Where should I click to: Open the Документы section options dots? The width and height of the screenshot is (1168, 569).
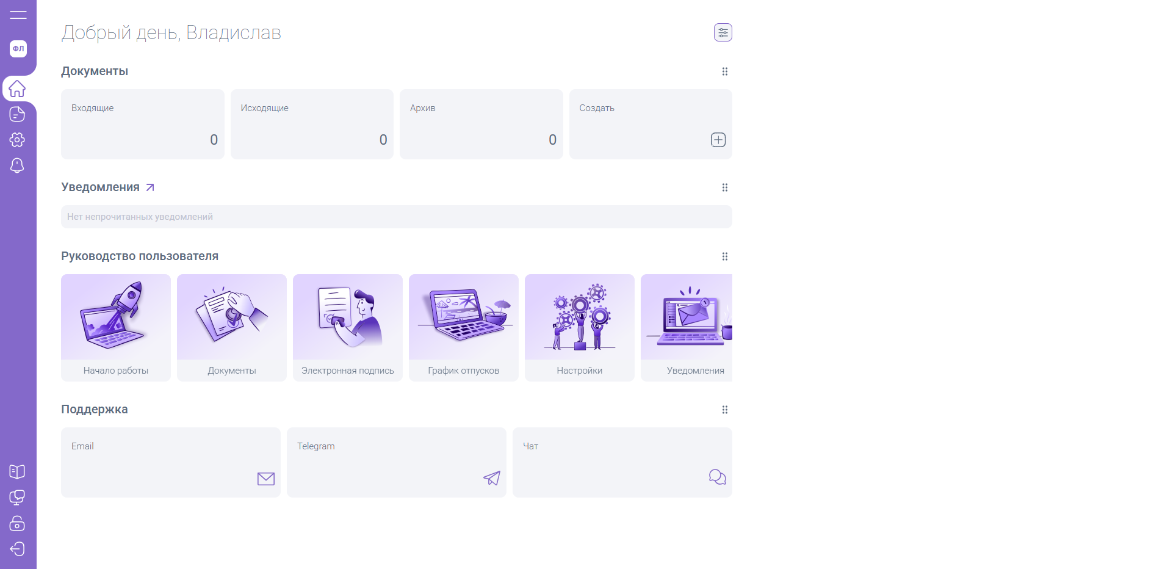[724, 71]
